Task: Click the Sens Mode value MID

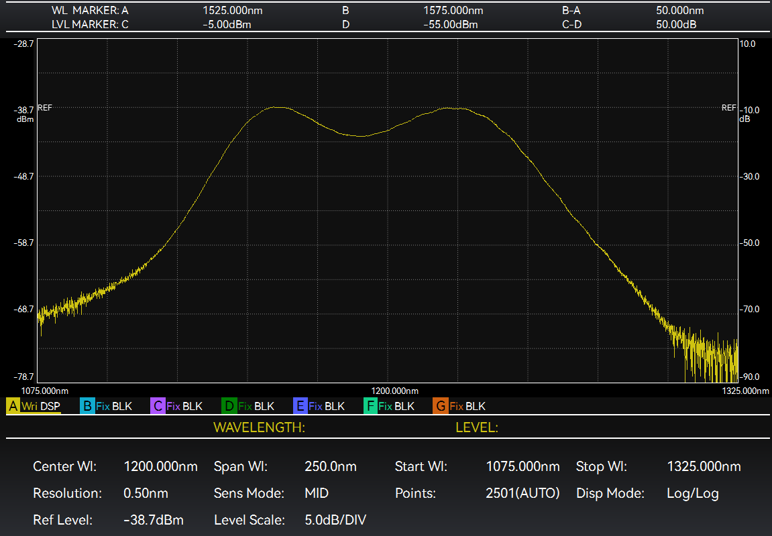Action: [317, 493]
